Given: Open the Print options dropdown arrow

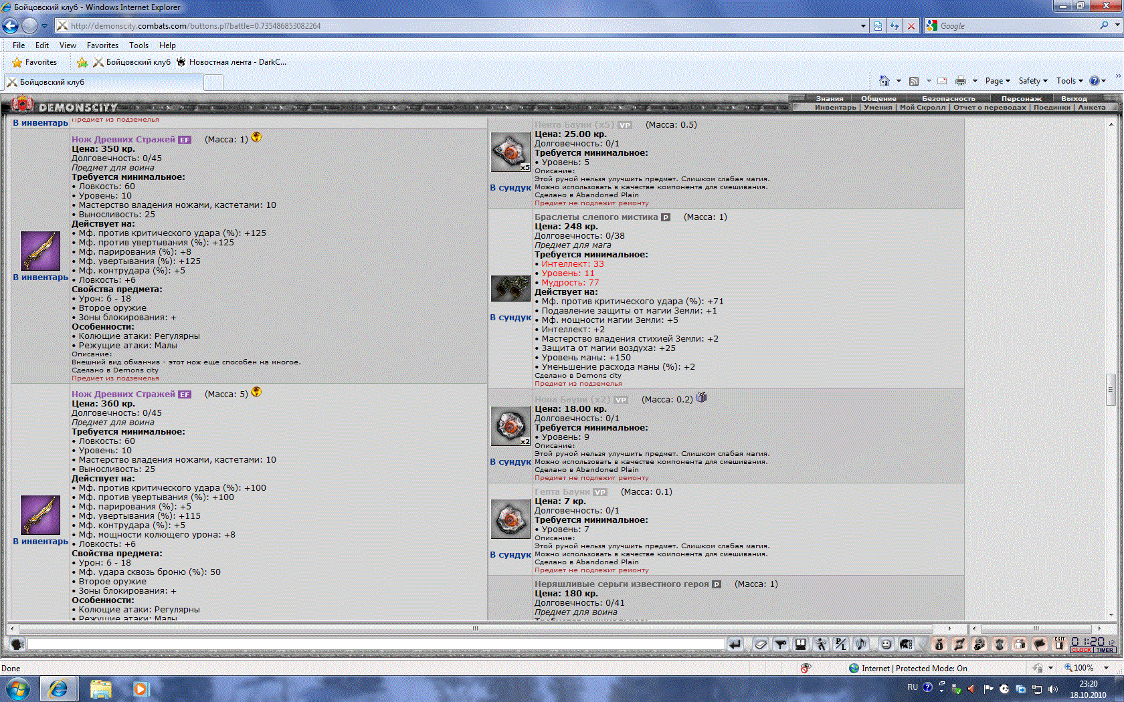Looking at the screenshot, I should pos(975,81).
